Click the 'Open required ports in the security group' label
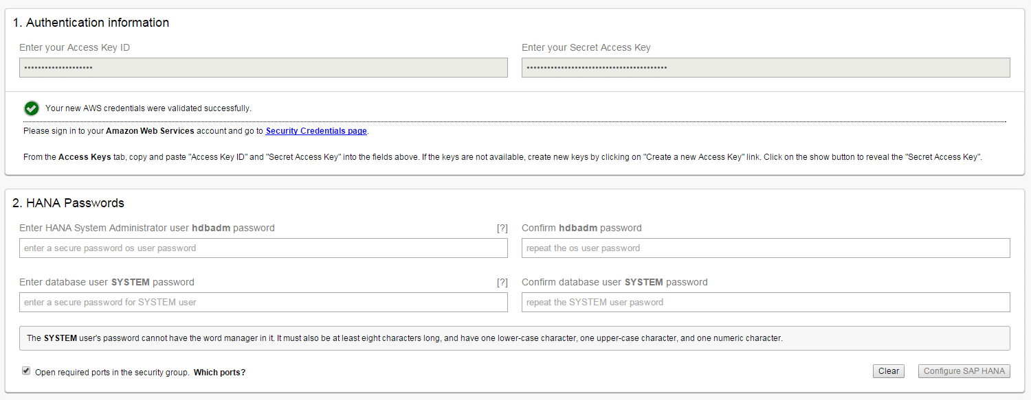The height and width of the screenshot is (400, 1031). click(x=112, y=373)
